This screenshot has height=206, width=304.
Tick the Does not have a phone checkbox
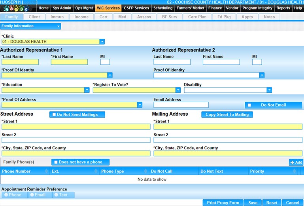tap(56, 162)
